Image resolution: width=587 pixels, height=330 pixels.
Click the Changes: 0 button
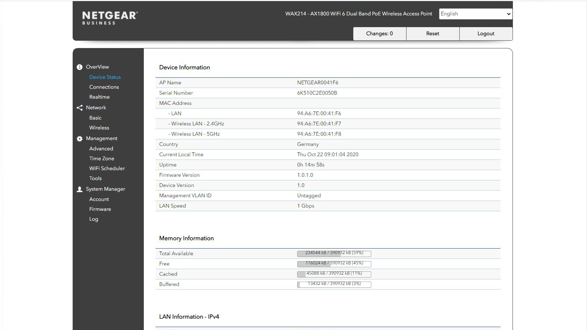(379, 34)
